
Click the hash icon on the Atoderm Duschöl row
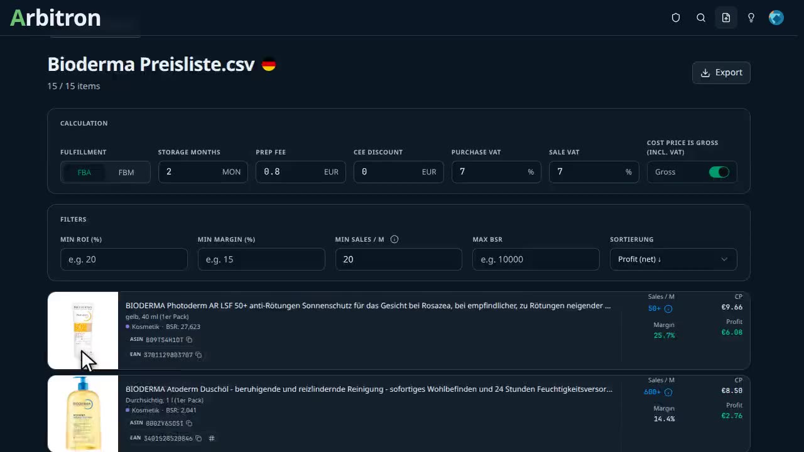click(x=212, y=438)
